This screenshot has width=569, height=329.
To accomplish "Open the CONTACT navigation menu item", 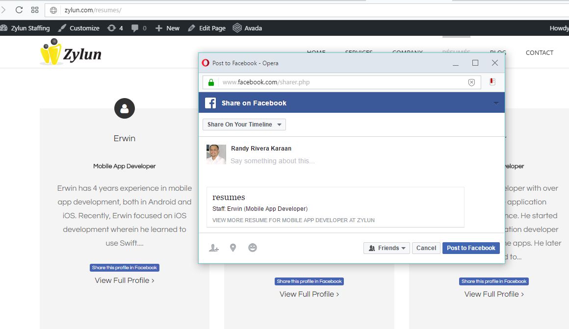I will [x=539, y=52].
